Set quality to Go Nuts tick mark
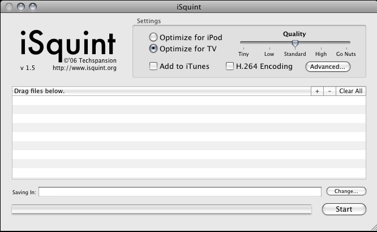 click(x=346, y=49)
